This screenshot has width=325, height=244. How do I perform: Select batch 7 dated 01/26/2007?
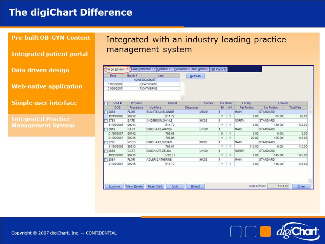click(x=142, y=88)
